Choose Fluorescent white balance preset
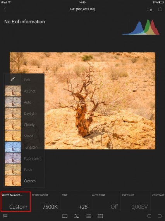The image size is (165, 221). [24, 158]
